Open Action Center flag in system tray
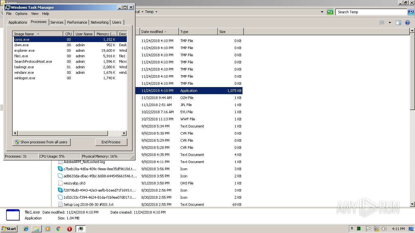 [x=369, y=229]
